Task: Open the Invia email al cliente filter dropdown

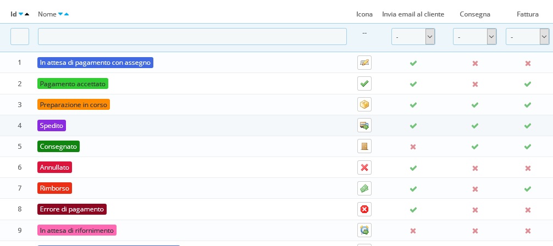Action: click(413, 37)
